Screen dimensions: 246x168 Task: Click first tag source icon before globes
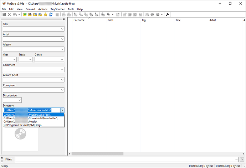tap(147, 15)
